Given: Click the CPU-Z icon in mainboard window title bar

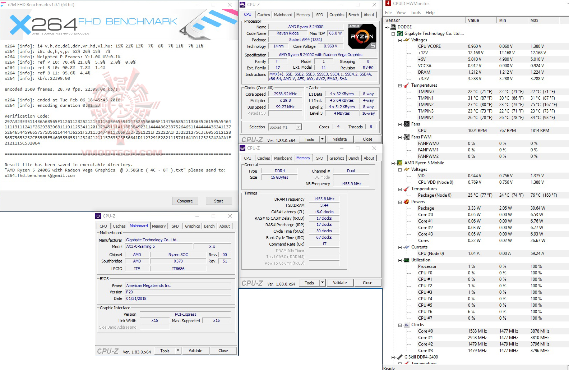Looking at the screenshot, I should 98,216.
